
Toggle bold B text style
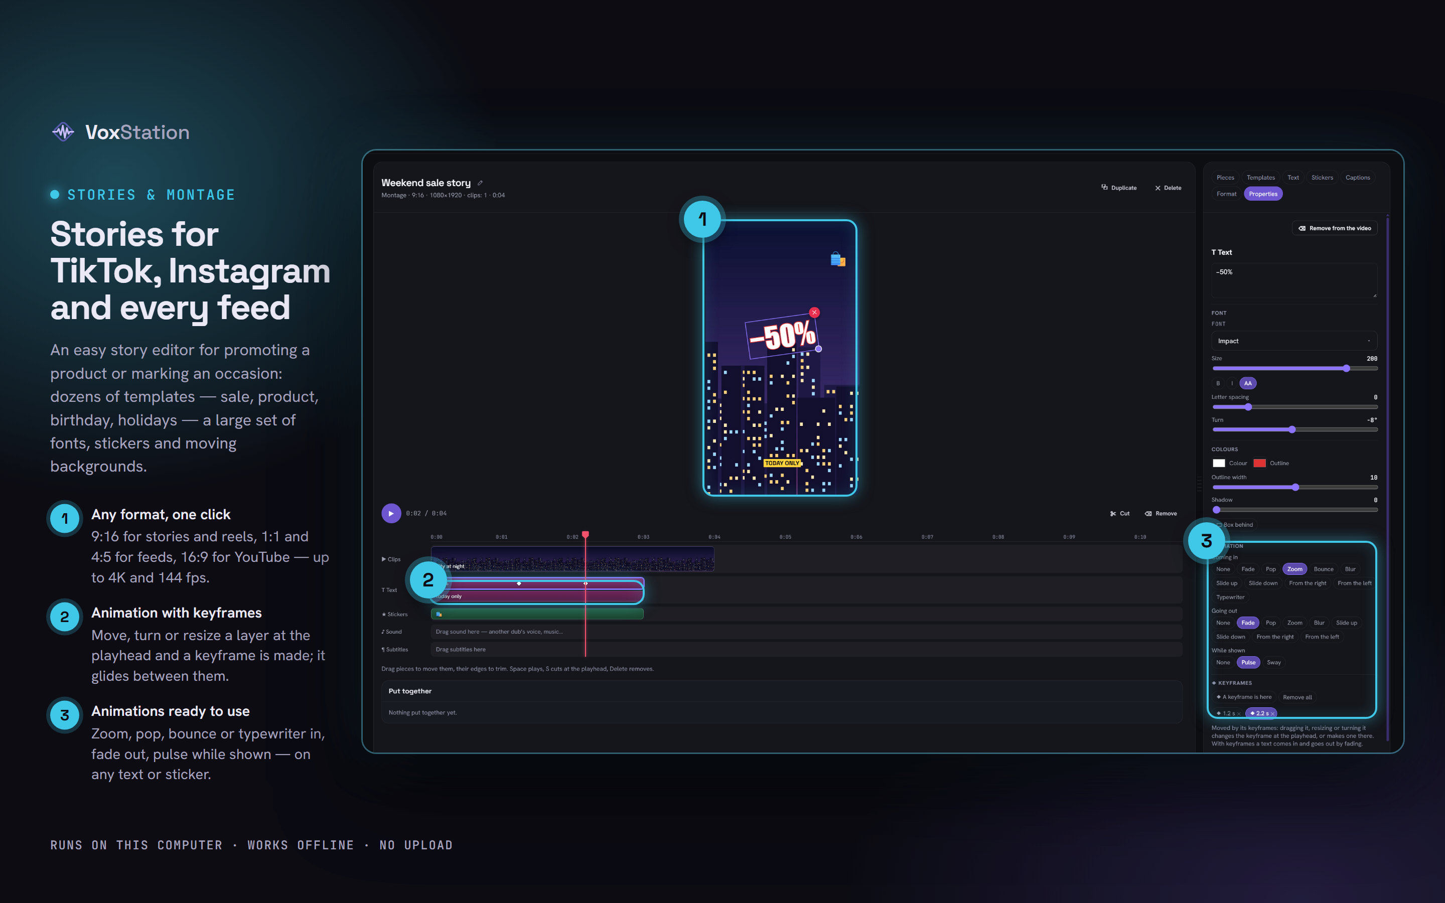coord(1218,383)
